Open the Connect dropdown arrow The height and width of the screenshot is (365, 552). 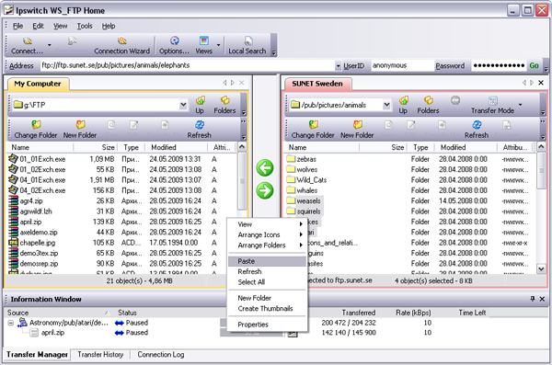50,45
